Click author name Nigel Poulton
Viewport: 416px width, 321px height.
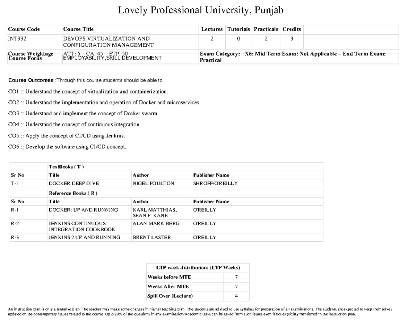point(153,184)
